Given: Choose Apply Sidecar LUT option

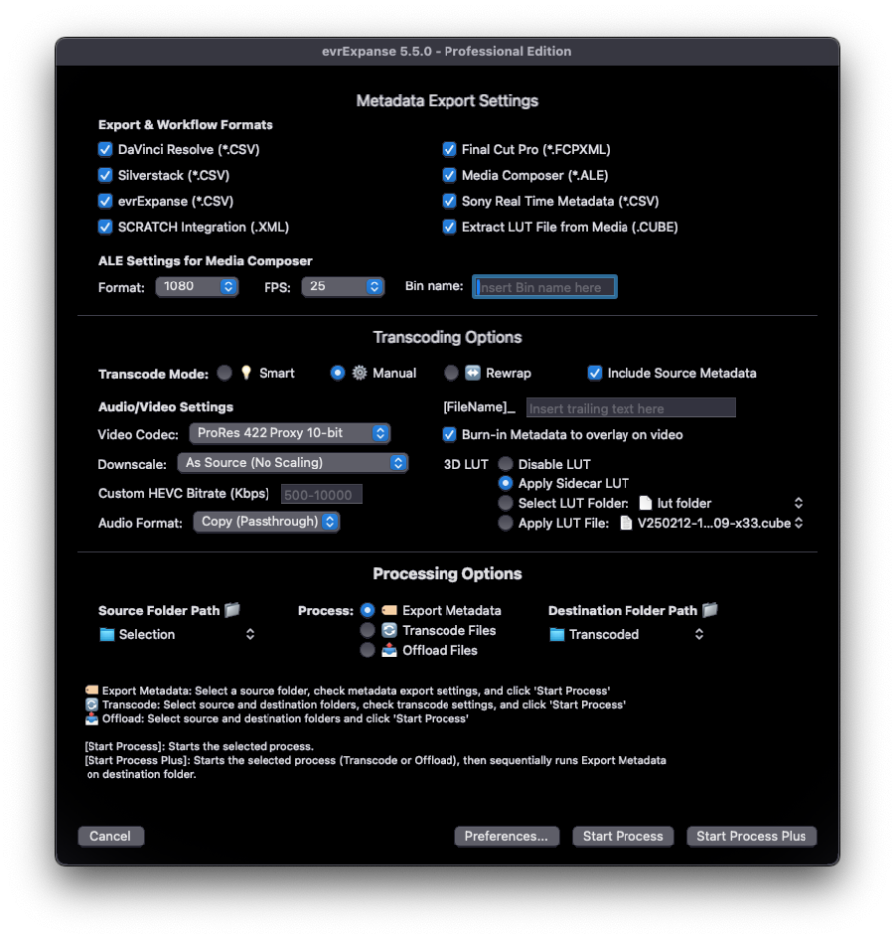Looking at the screenshot, I should point(506,483).
